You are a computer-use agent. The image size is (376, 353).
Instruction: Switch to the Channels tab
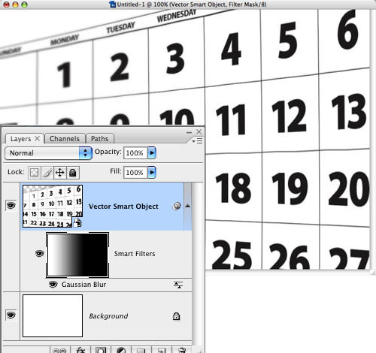pyautogui.click(x=65, y=139)
